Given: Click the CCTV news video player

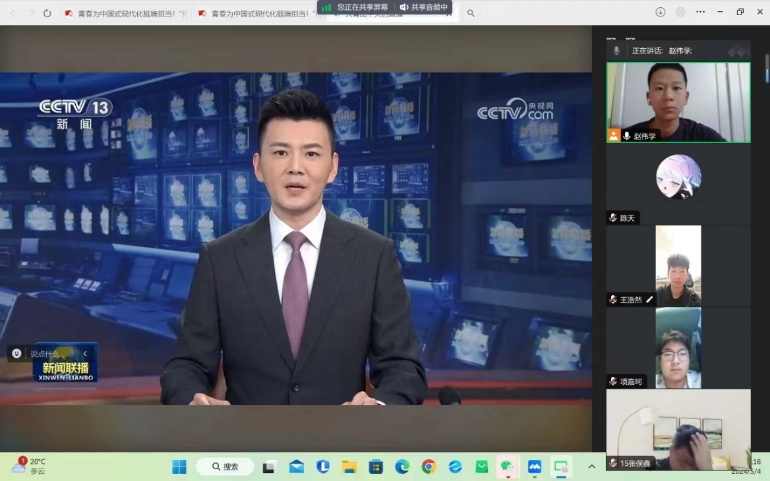Looking at the screenshot, I should click(x=295, y=239).
